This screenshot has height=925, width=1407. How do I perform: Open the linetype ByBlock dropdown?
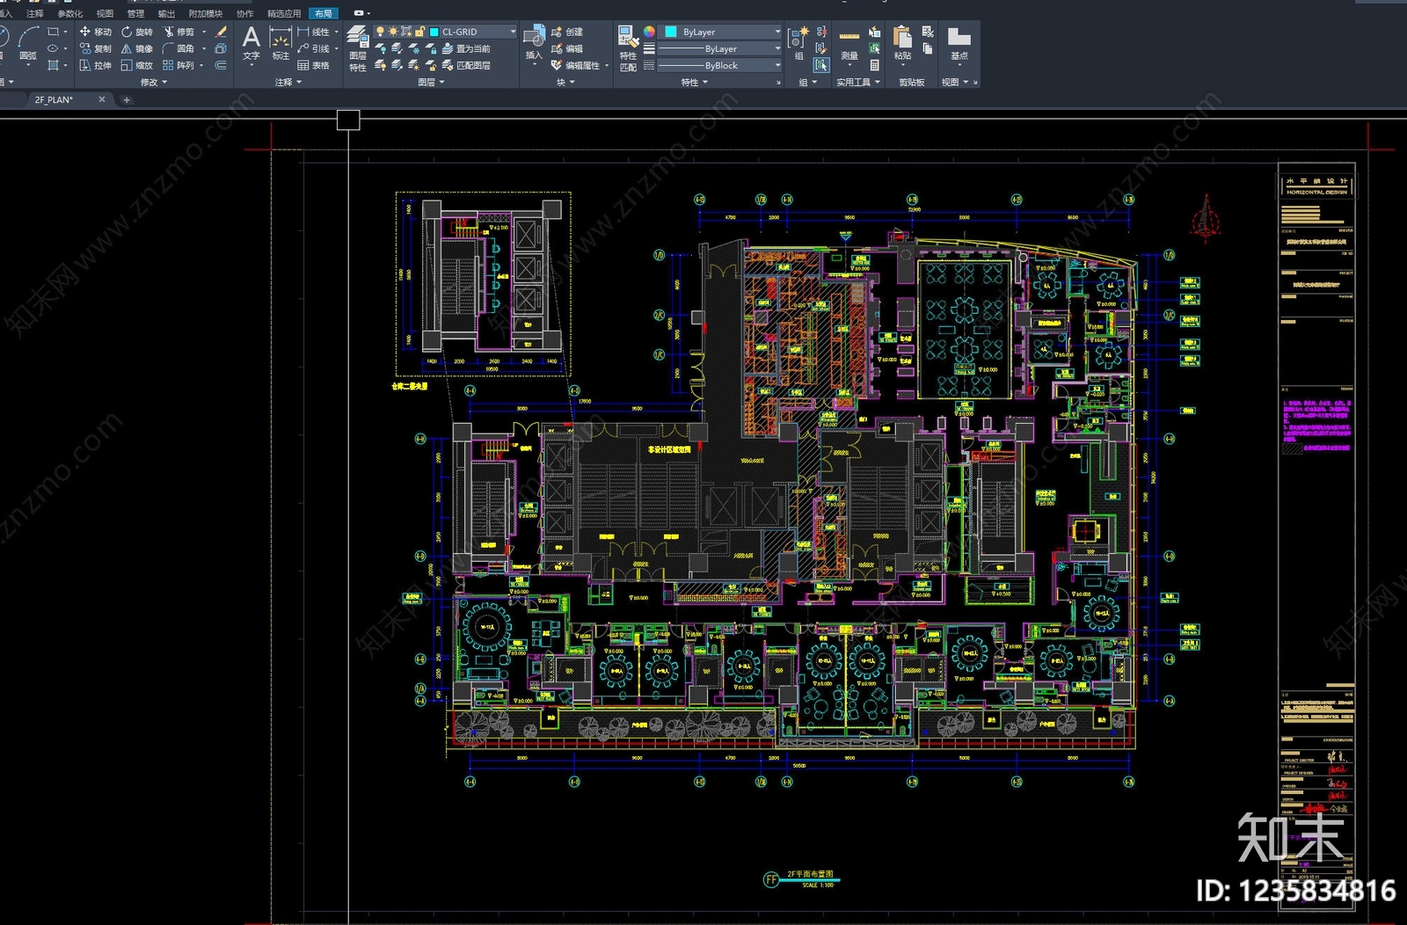pos(777,65)
